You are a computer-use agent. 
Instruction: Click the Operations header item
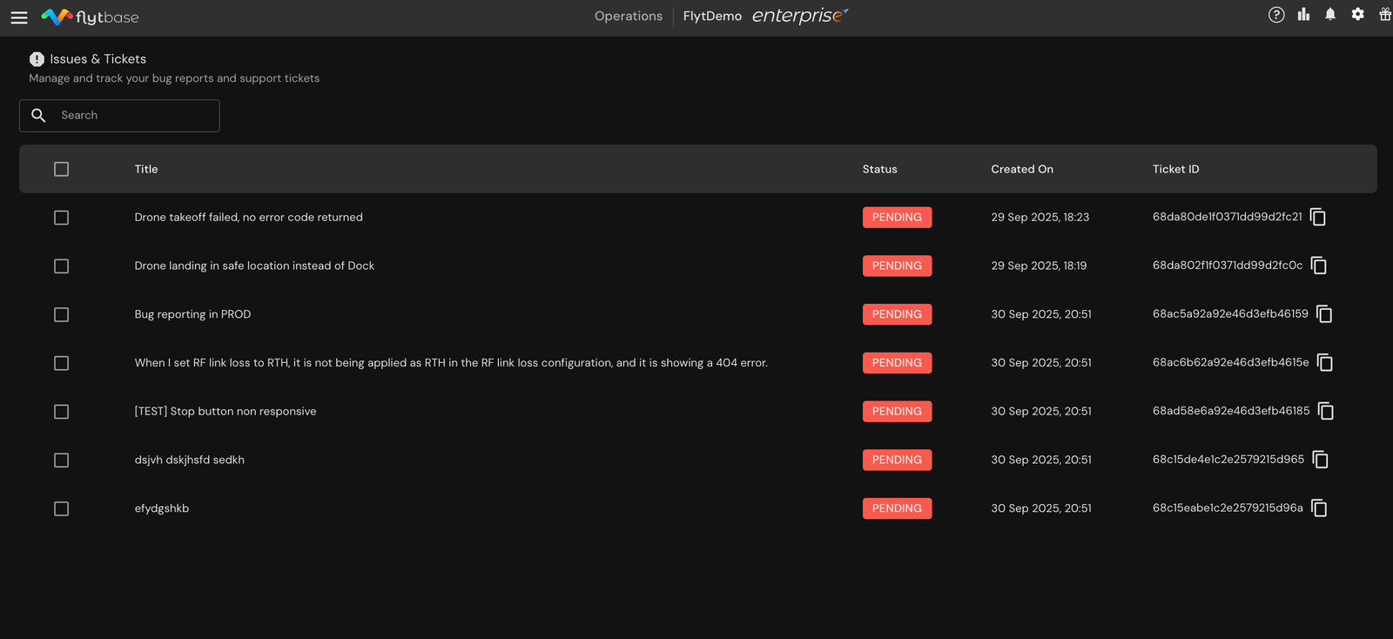tap(629, 16)
